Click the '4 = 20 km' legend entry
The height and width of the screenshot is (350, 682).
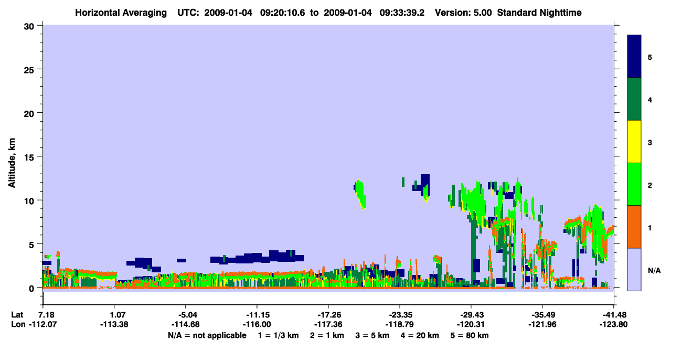click(421, 335)
